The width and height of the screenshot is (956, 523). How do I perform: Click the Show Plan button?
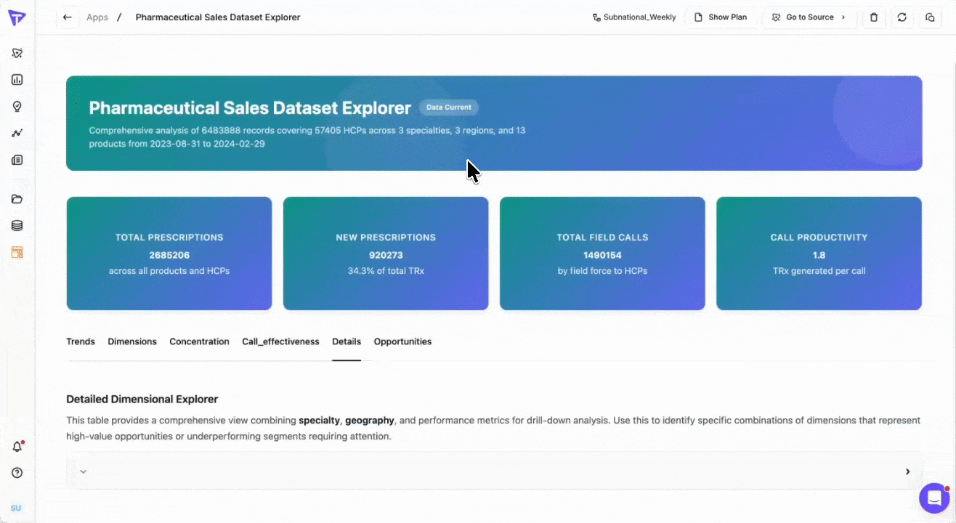[721, 17]
